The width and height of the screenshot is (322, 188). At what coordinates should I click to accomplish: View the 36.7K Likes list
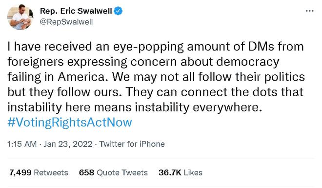point(181,172)
